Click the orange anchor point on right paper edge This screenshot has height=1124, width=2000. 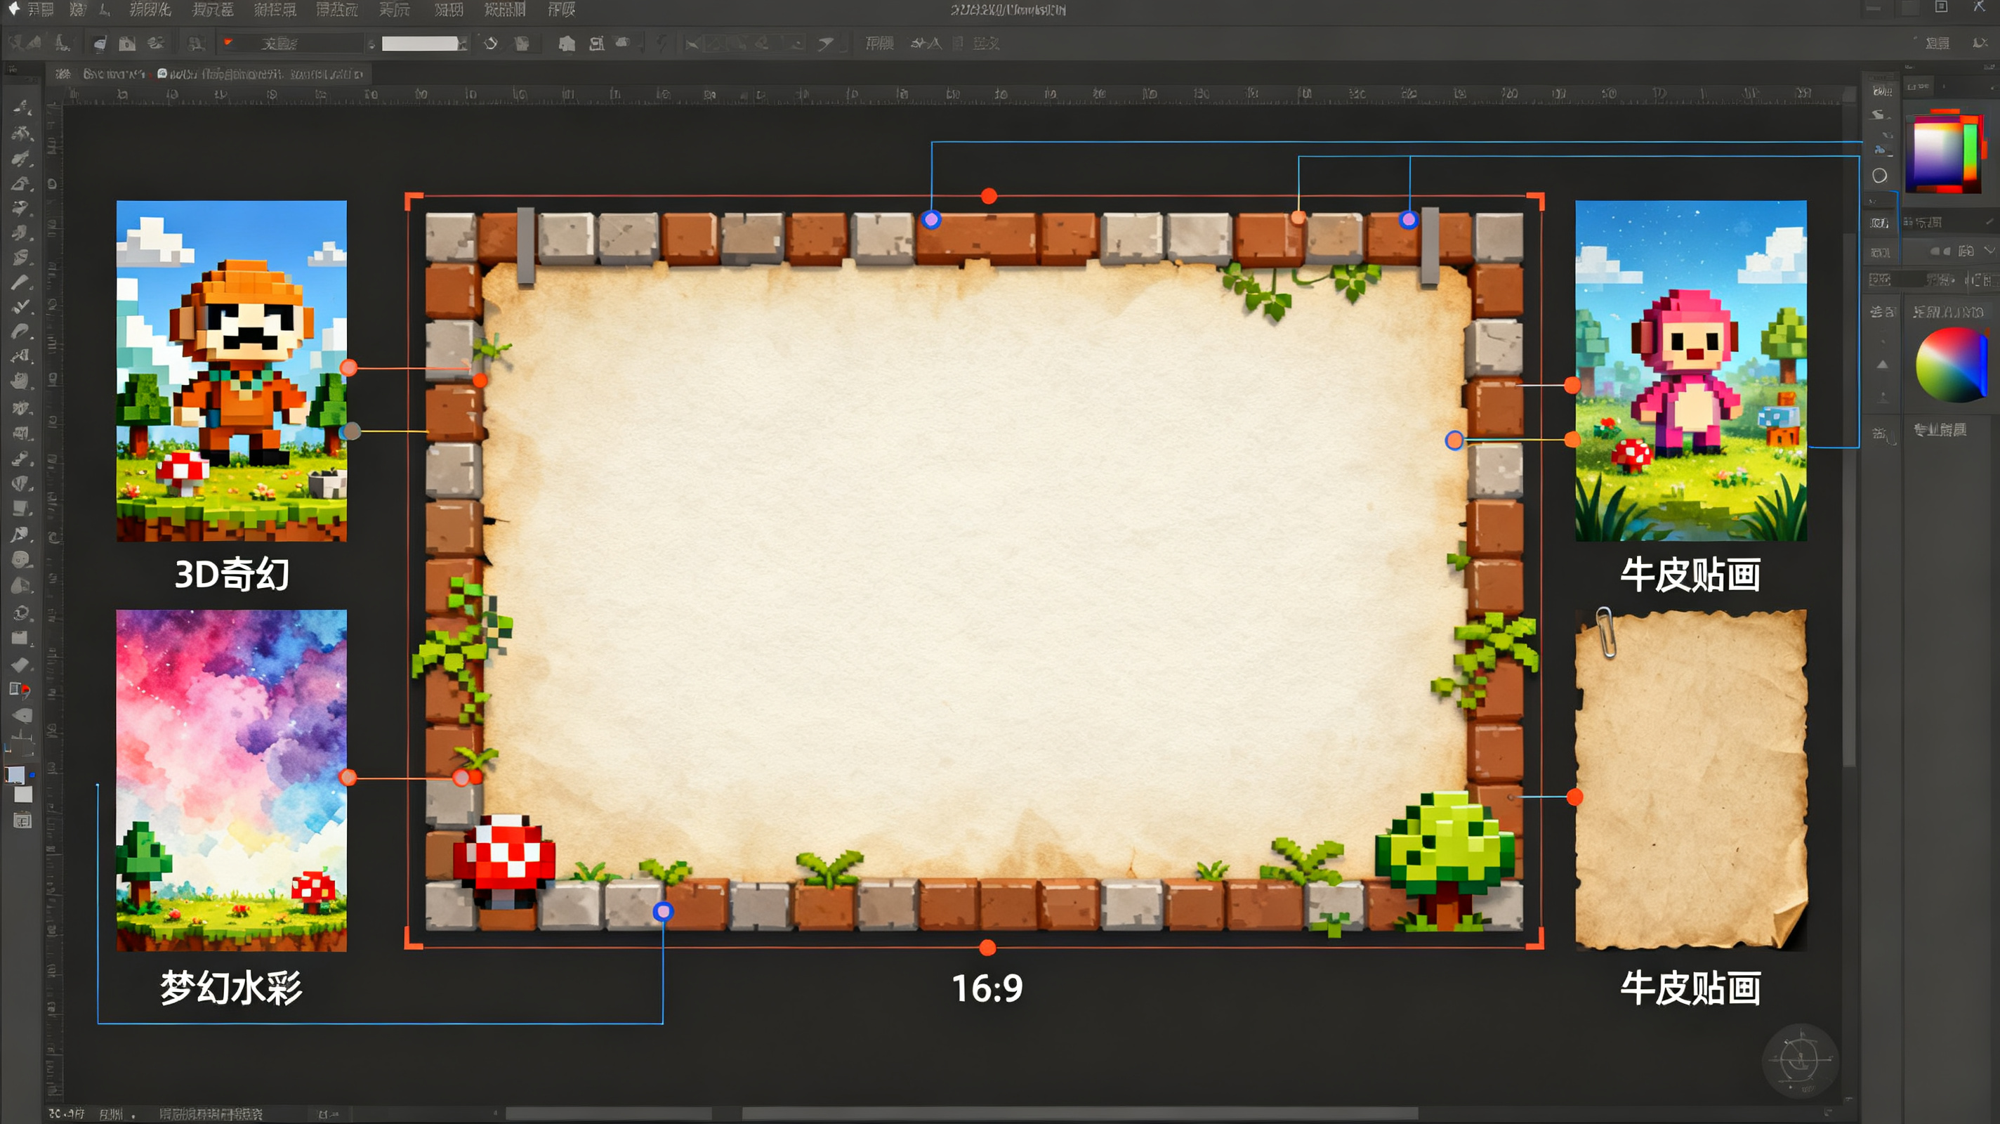[x=1454, y=440]
